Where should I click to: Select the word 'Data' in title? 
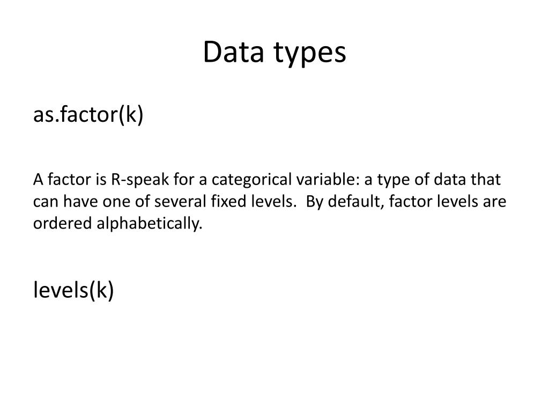pos(233,51)
